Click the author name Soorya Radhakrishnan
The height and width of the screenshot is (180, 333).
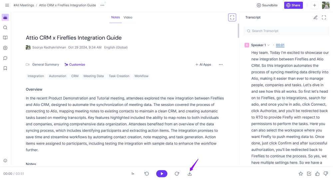tap(49, 47)
